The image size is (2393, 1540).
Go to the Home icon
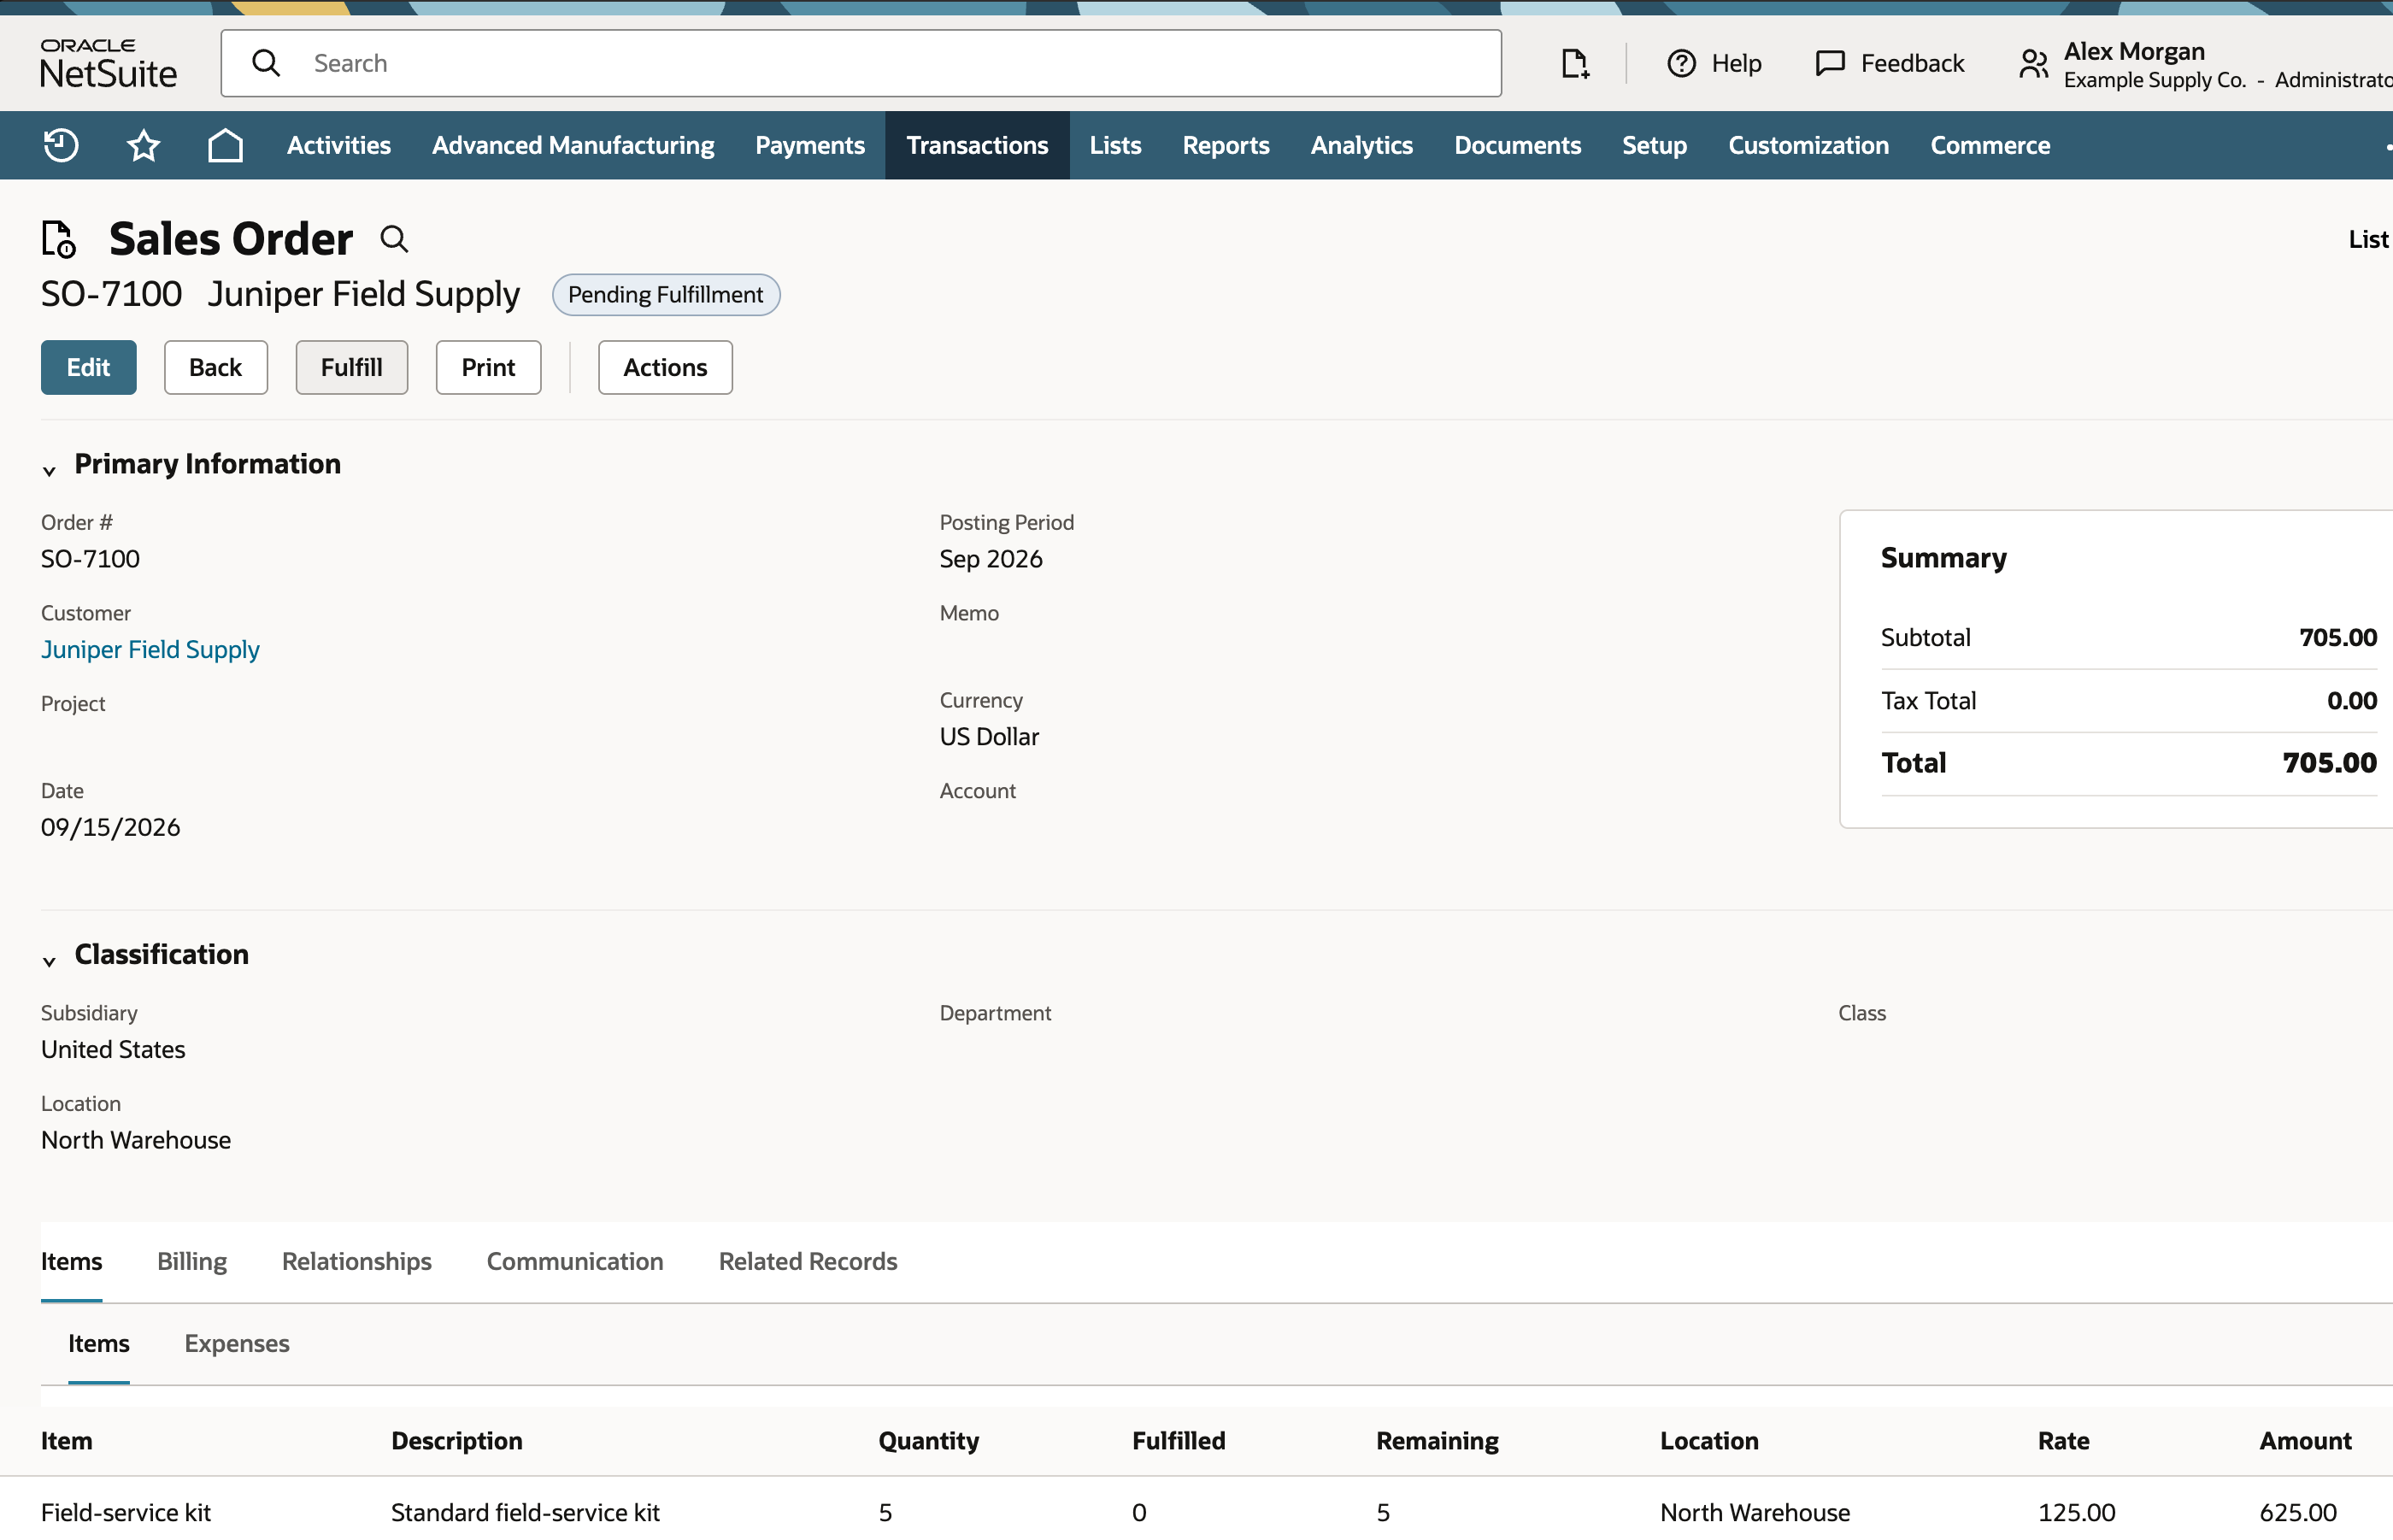click(x=226, y=145)
